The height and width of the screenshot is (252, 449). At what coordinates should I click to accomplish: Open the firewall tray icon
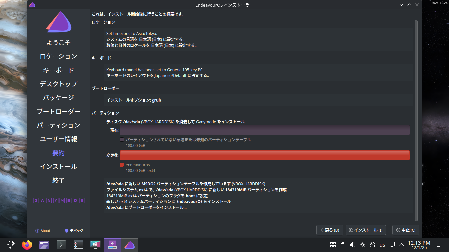333,245
